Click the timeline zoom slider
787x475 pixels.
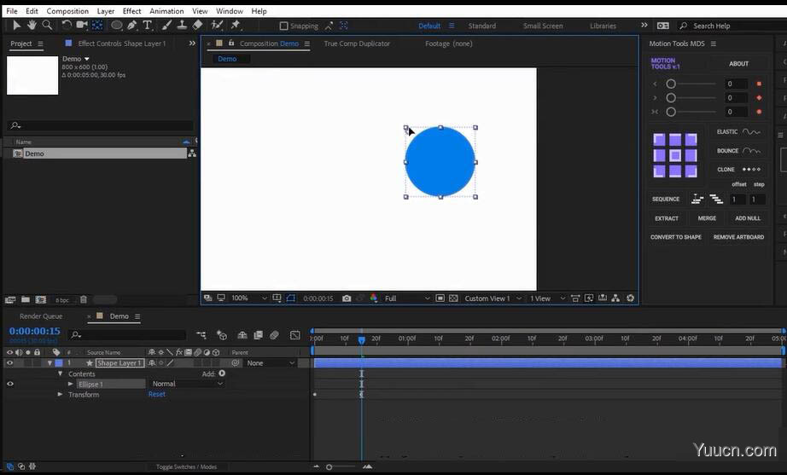coord(342,467)
